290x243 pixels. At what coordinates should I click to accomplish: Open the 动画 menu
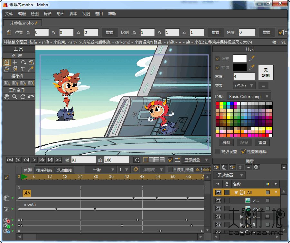[x=60, y=14]
